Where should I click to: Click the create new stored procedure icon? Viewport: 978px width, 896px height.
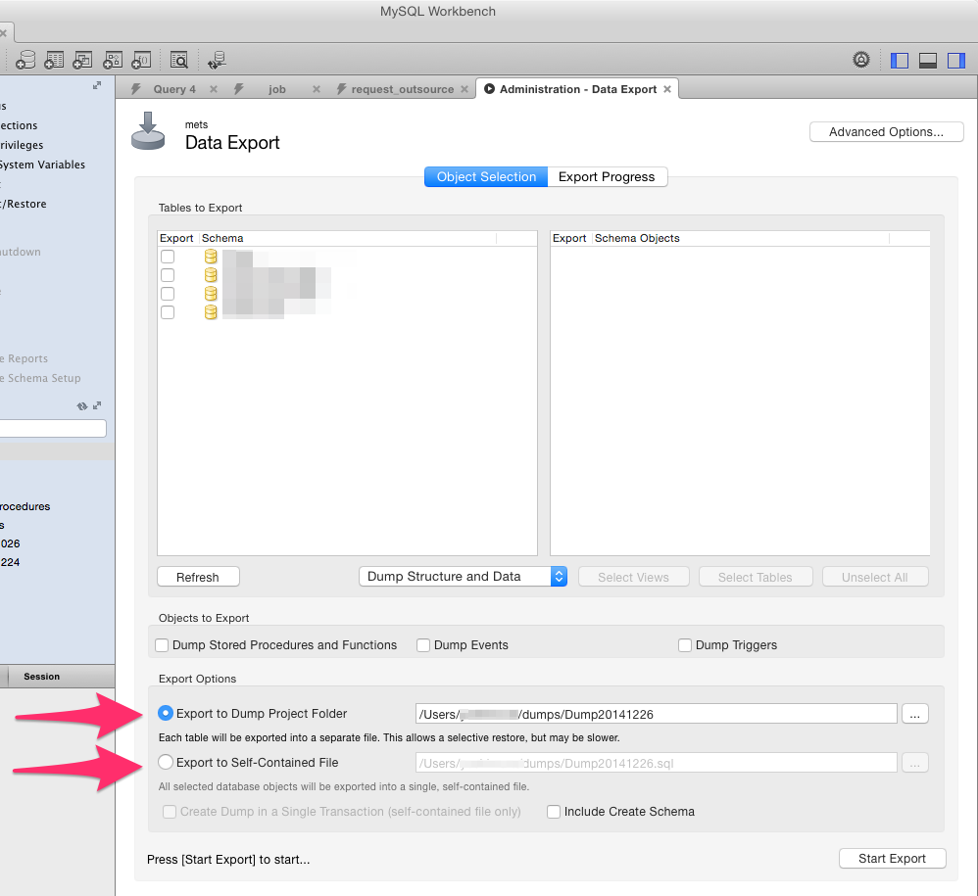(x=113, y=60)
